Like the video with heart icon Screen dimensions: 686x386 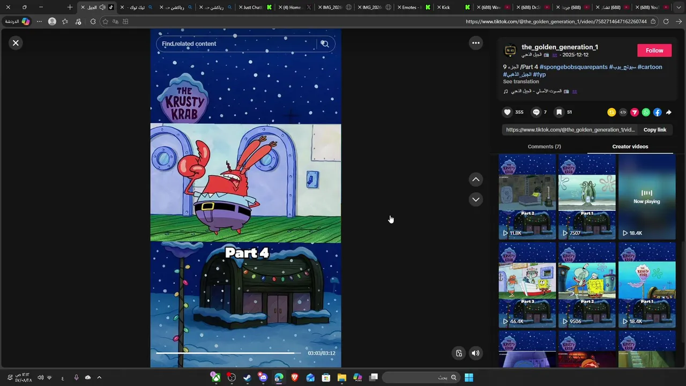[x=508, y=112]
